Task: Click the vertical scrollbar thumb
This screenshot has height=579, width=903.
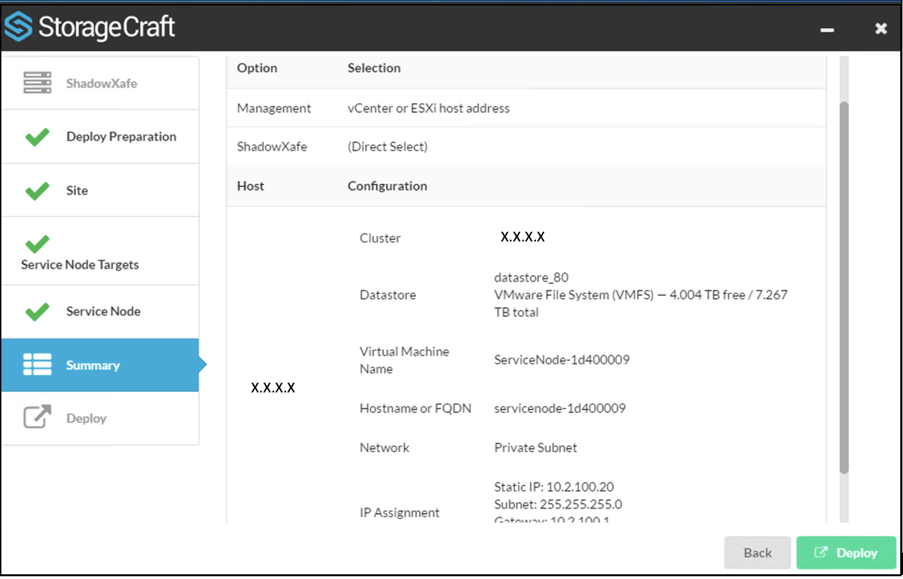Action: tap(844, 287)
